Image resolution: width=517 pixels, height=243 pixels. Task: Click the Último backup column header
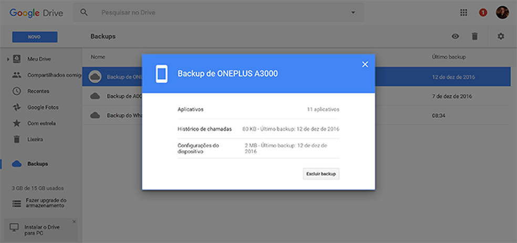[449, 57]
